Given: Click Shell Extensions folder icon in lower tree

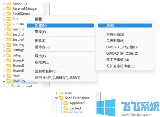Looking at the screenshot, I should (x=61, y=98).
